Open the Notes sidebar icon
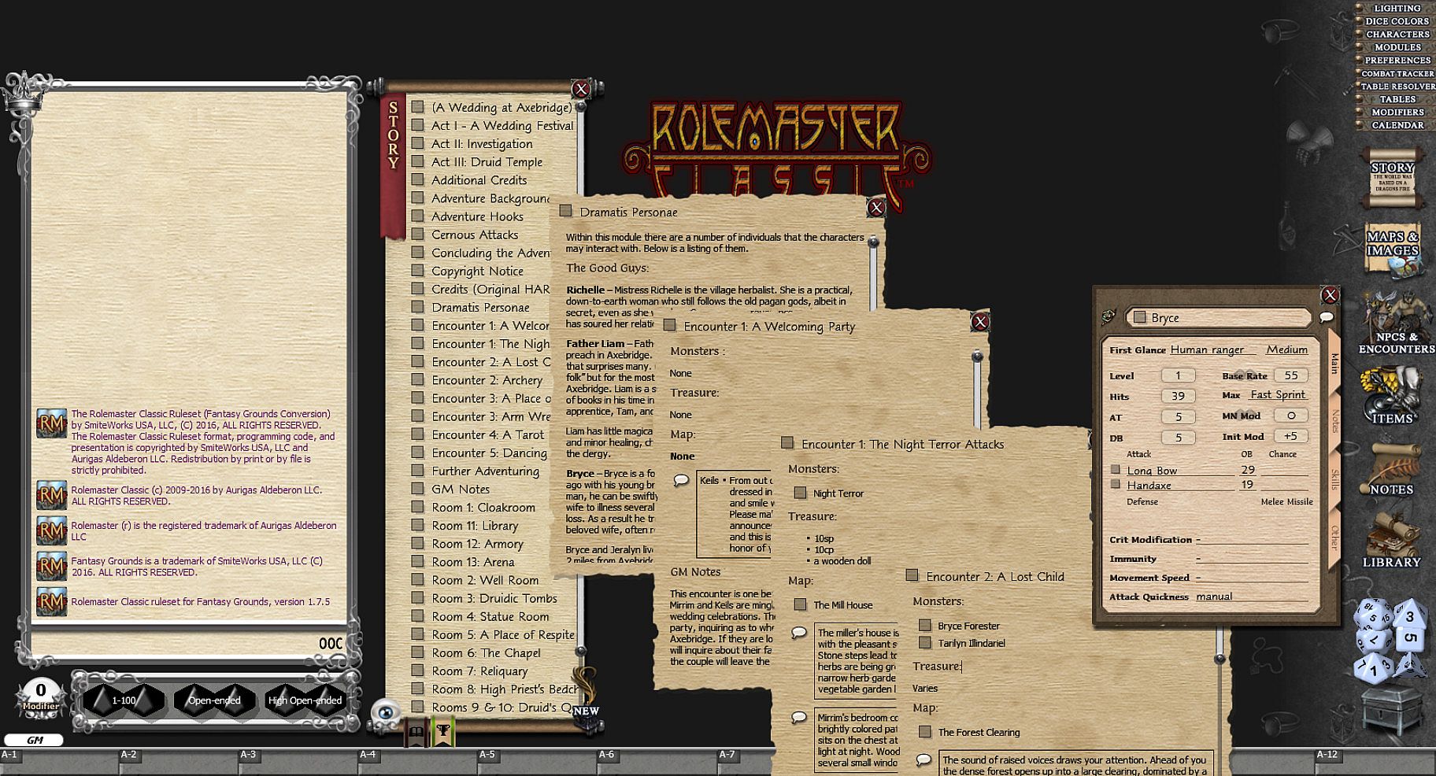 click(1391, 469)
